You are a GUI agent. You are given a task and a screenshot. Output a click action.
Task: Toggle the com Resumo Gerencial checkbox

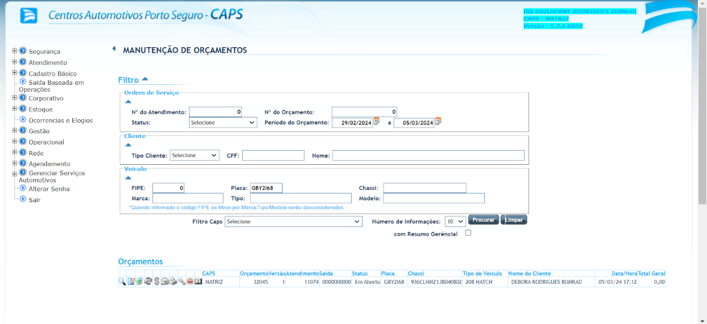[x=468, y=233]
